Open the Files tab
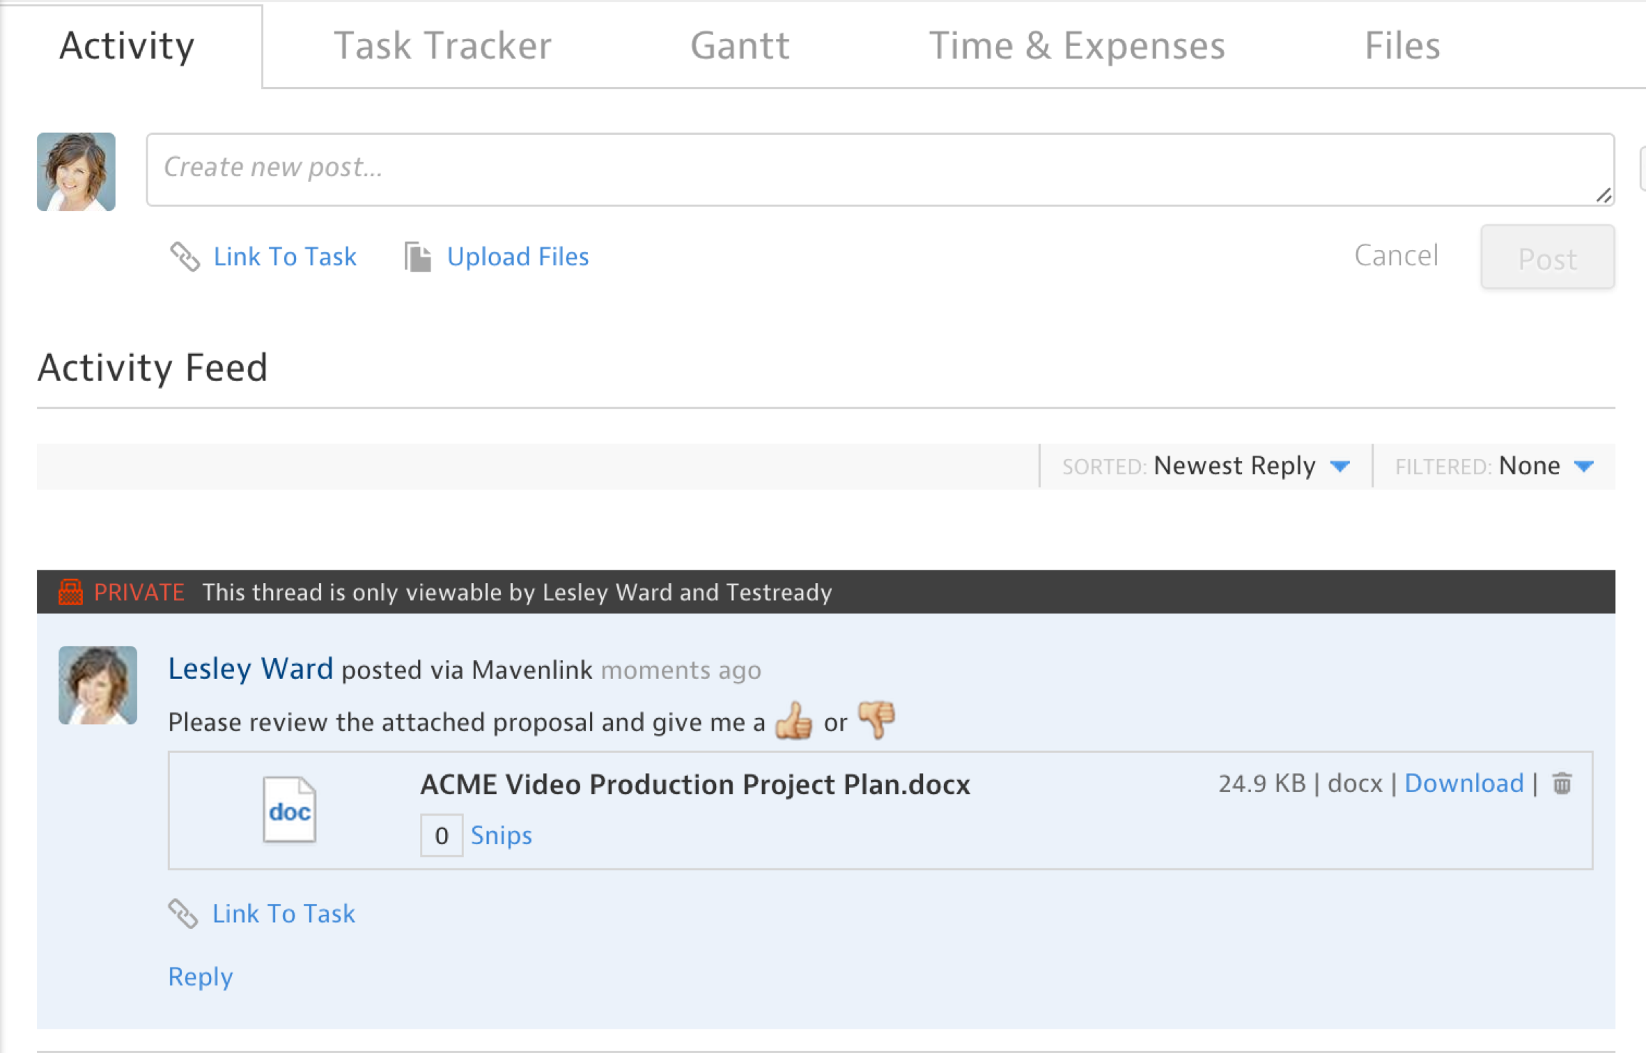This screenshot has height=1053, width=1646. coord(1402,46)
